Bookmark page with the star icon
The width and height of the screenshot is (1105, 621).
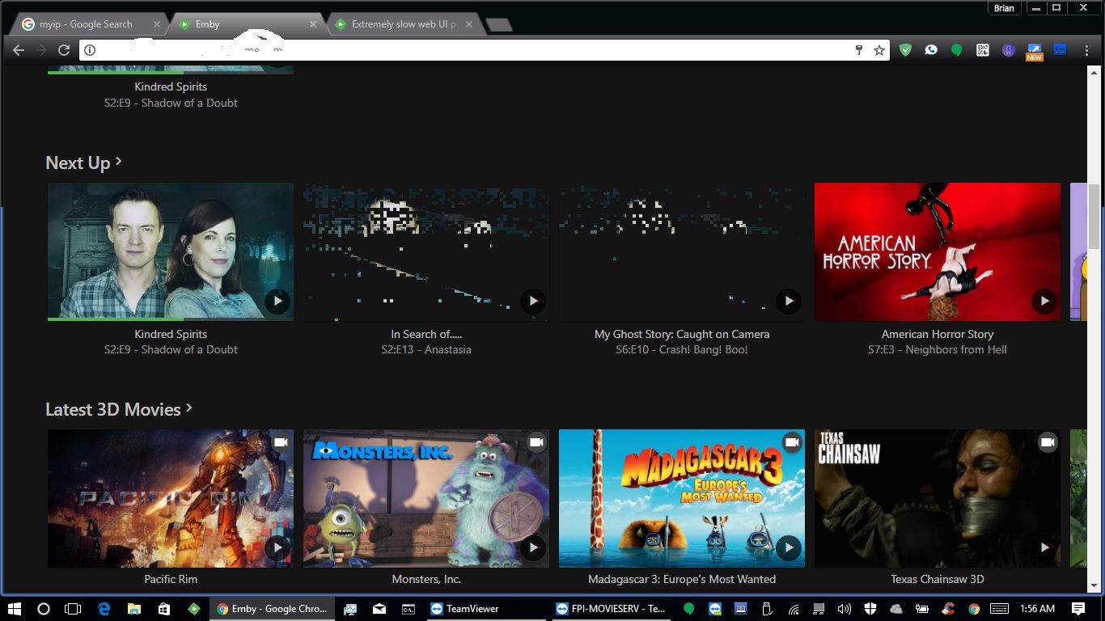[x=879, y=50]
